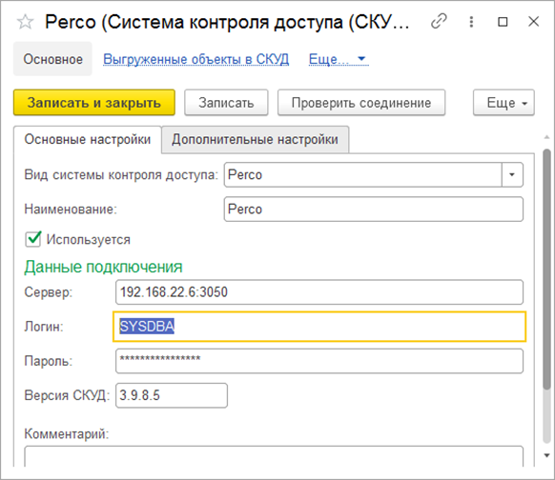Toggle the Используется checkbox

pyautogui.click(x=33, y=239)
